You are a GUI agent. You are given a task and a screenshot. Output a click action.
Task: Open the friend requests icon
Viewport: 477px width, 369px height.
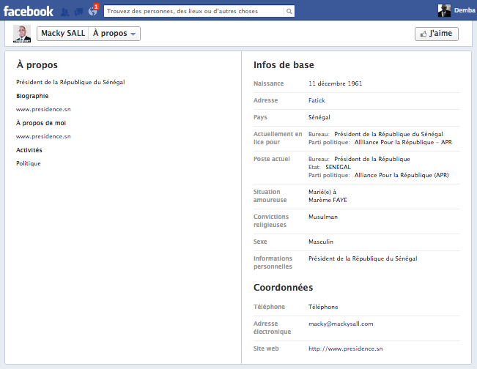pyautogui.click(x=64, y=12)
